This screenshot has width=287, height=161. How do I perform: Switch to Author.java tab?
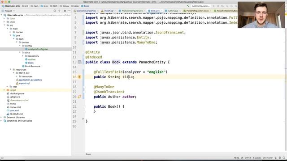click(x=172, y=11)
